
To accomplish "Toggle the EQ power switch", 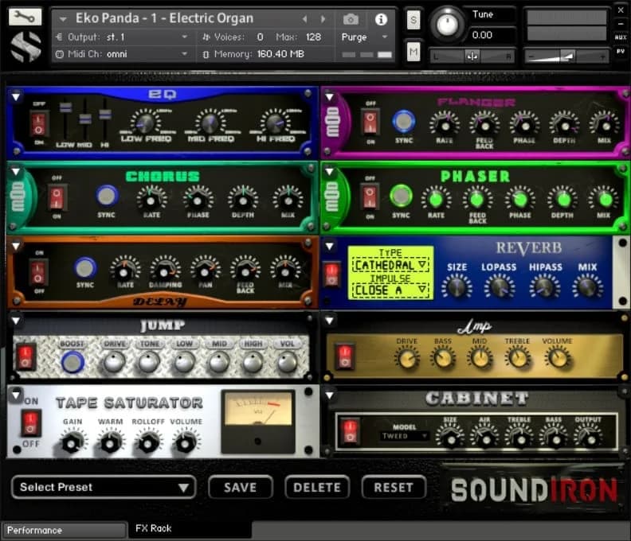I will 38,123.
